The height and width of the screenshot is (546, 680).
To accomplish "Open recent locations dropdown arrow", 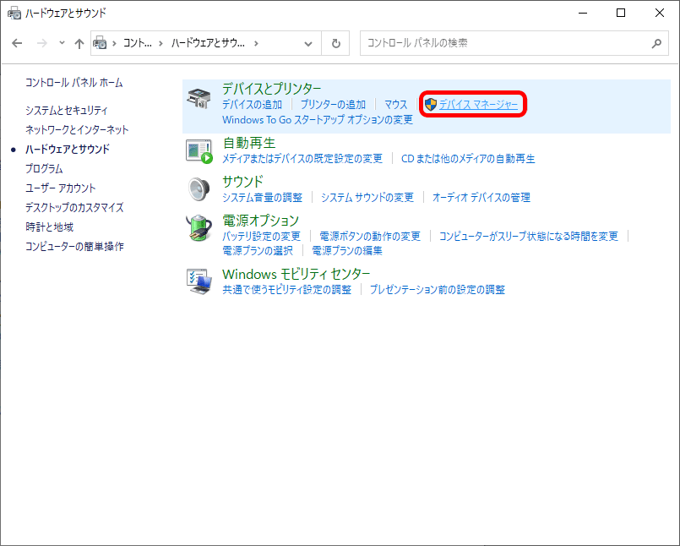I will [x=62, y=43].
